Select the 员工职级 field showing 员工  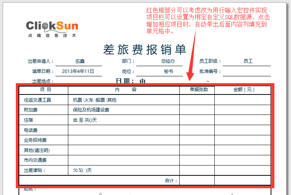(x=248, y=61)
